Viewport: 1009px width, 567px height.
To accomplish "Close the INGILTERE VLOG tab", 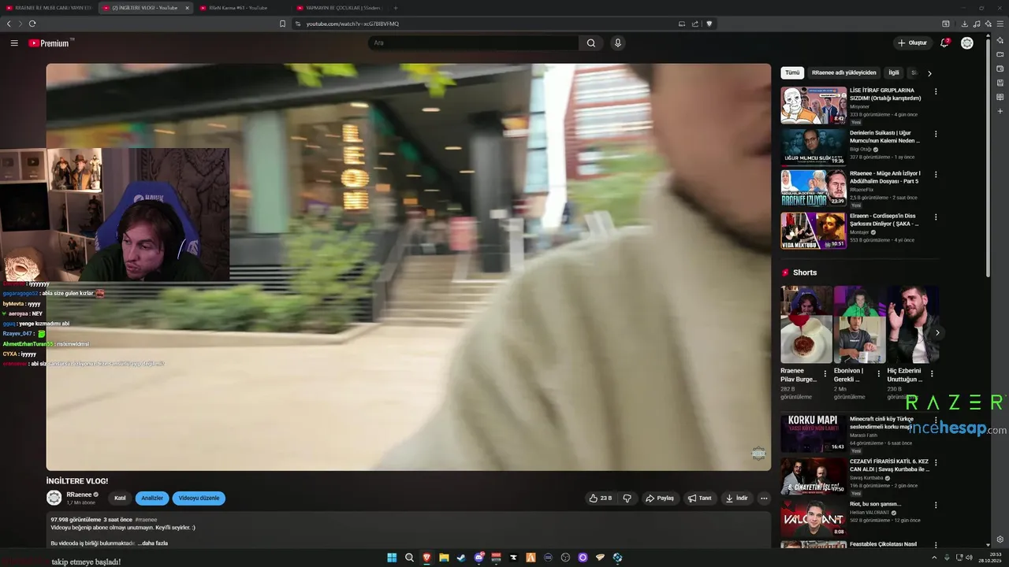I will point(187,8).
